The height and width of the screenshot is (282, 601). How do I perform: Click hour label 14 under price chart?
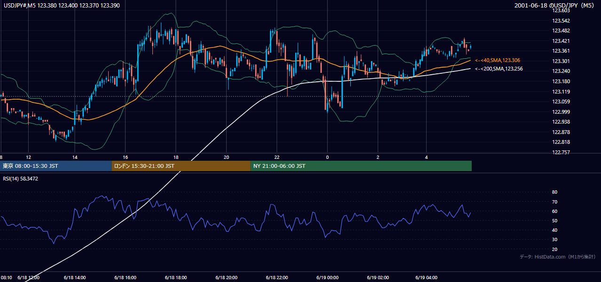pos(75,157)
